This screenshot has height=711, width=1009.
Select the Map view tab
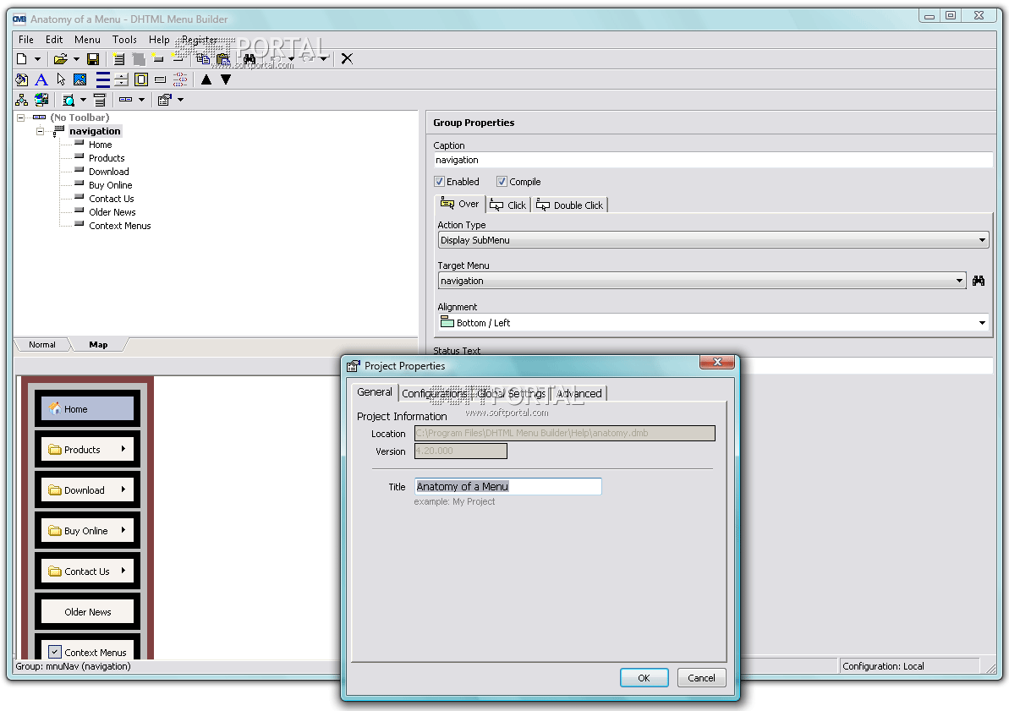coord(98,345)
